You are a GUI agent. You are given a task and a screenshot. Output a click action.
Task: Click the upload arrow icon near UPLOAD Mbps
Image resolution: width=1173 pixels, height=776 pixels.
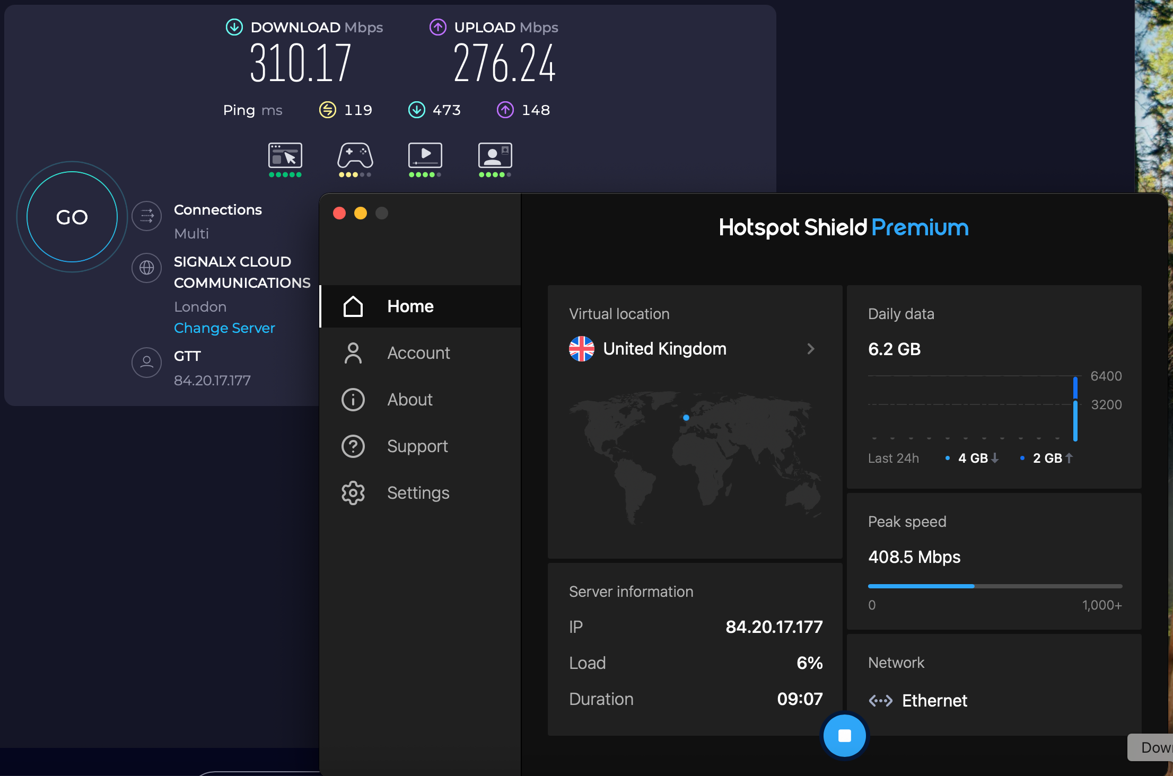pyautogui.click(x=438, y=27)
